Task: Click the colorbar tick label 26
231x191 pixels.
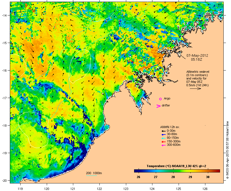Action: (138, 177)
